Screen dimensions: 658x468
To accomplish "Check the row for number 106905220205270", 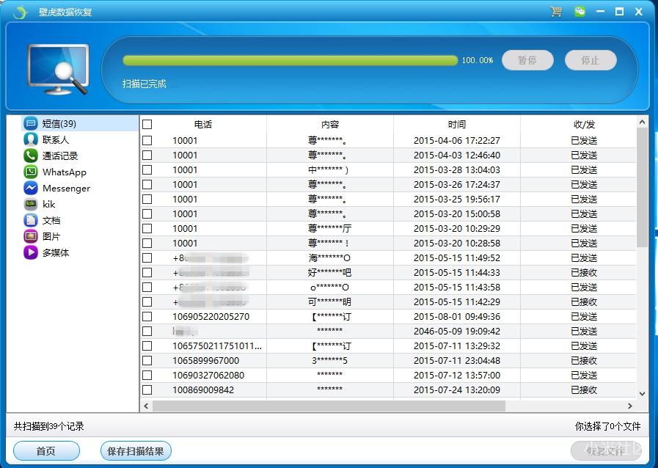I will coord(147,316).
